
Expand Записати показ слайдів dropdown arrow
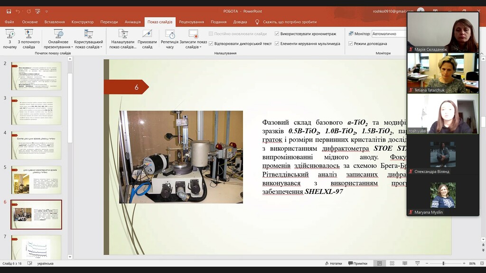click(200, 47)
